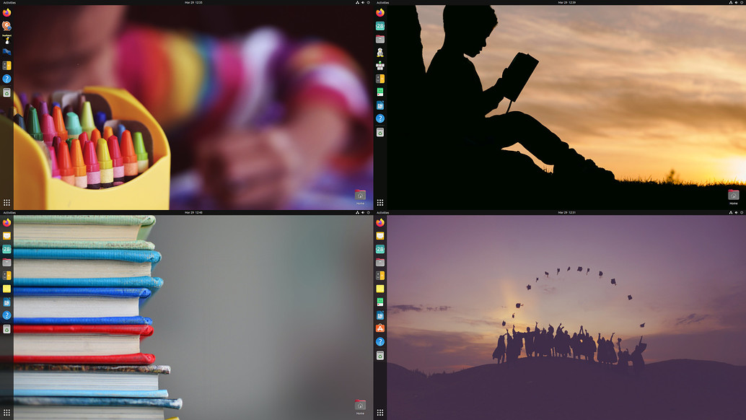Screen dimensions: 746x420
Task: Open the Show Applications grid in top-left dock
Action: pyautogui.click(x=7, y=202)
